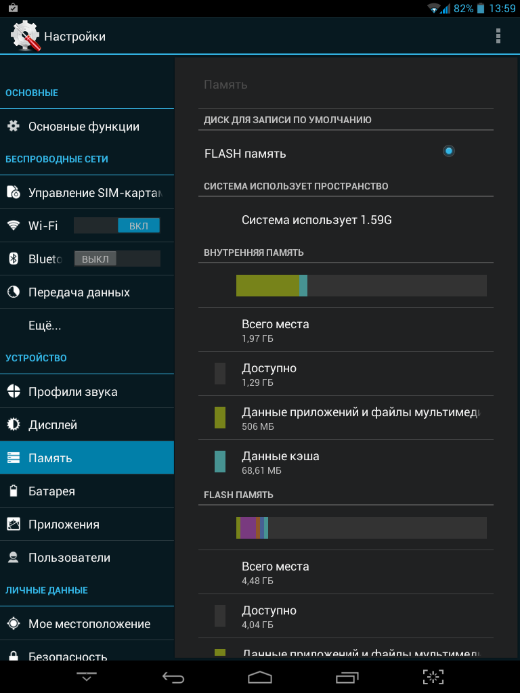520x693 pixels.
Task: Open the three-dot overflow menu
Action: click(x=498, y=36)
